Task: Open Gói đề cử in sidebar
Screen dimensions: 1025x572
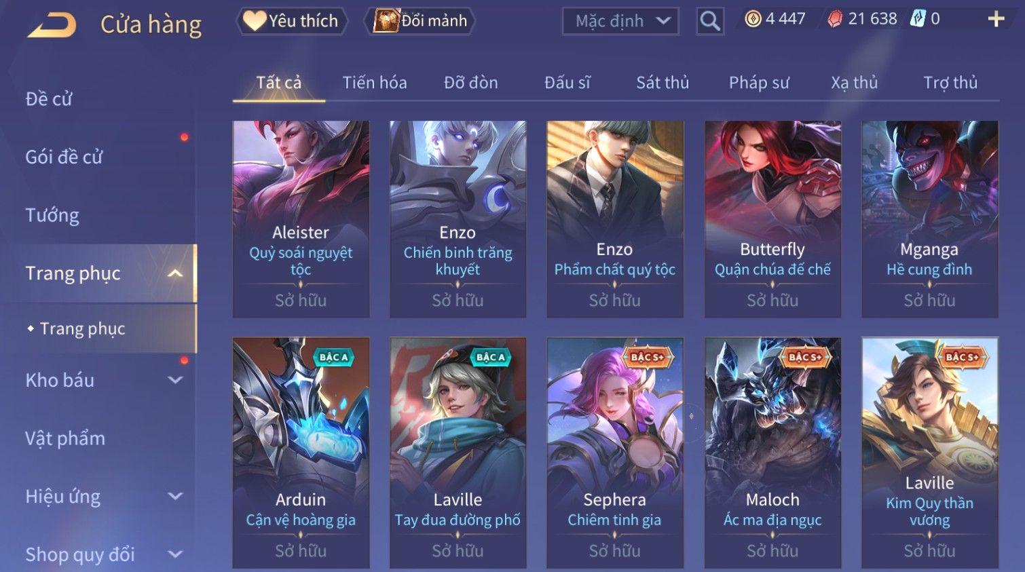Action: pos(64,157)
